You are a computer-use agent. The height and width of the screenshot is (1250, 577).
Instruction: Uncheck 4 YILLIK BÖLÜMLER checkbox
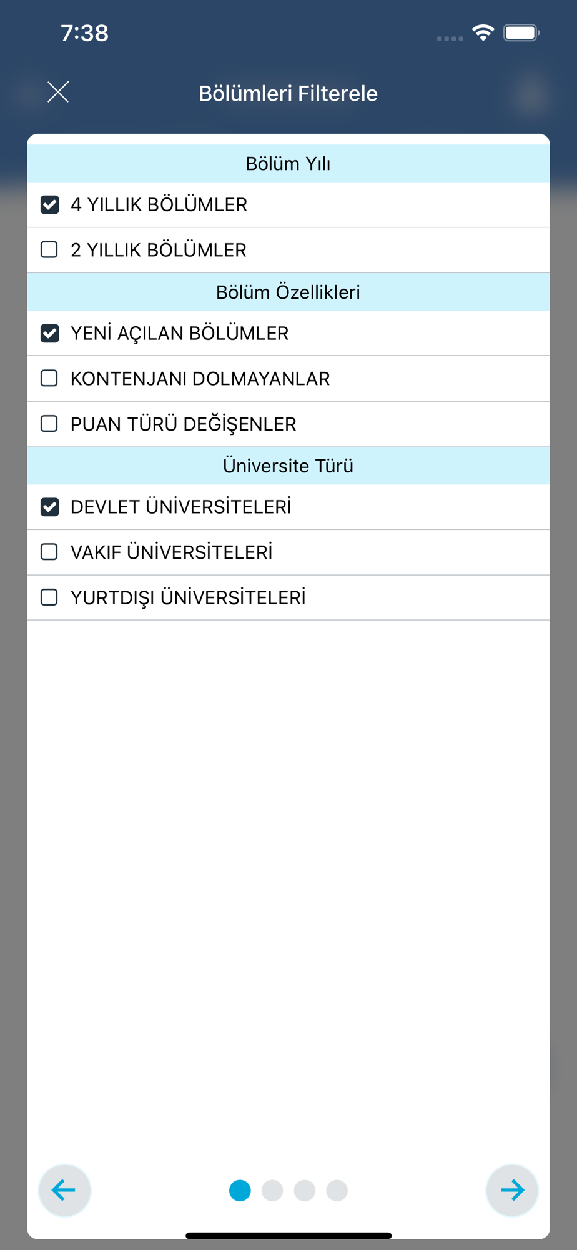49,204
